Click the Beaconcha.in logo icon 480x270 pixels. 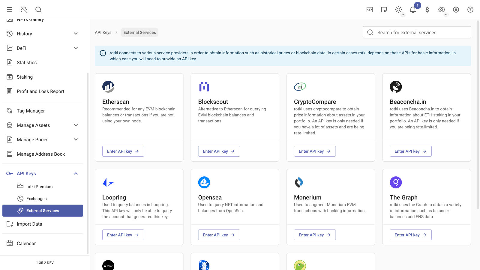[396, 87]
